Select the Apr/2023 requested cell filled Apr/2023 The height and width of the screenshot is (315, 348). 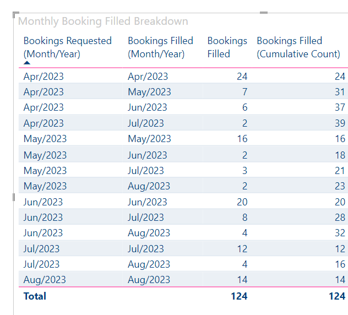pos(44,77)
